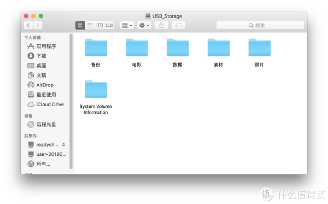Viewport: 328px width, 204px height.
Task: Click the 个人收藏 sidebar section header
Action: tap(32, 37)
